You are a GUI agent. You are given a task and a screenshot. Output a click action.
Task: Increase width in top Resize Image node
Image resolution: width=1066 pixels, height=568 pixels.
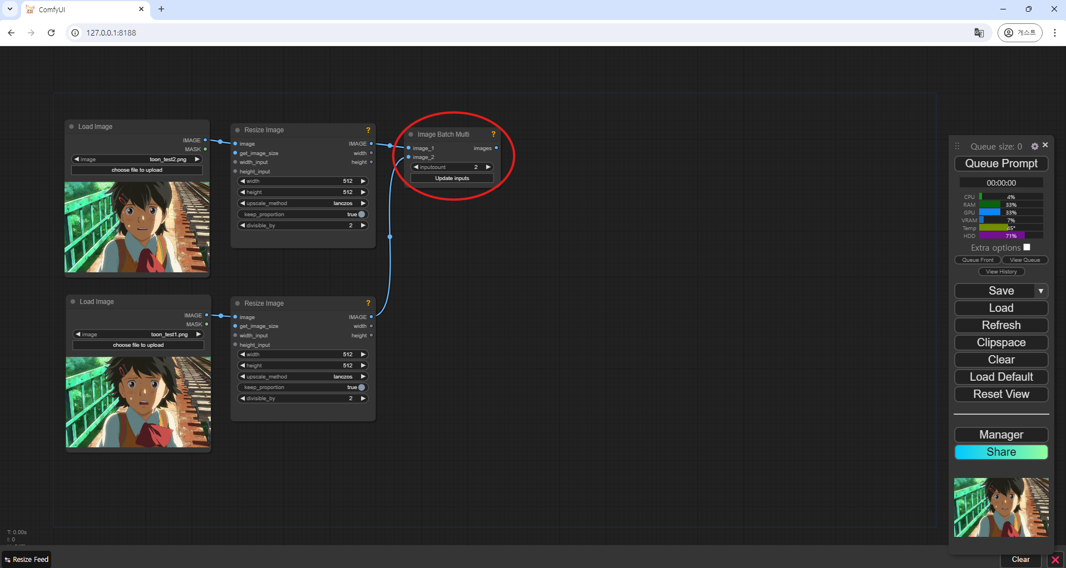[x=363, y=181]
